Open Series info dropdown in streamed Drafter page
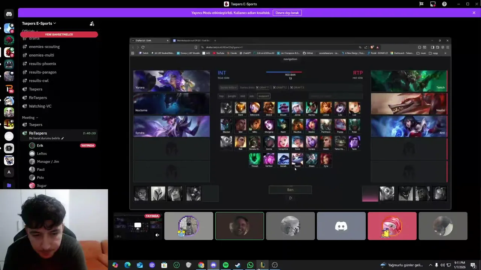 [x=228, y=87]
